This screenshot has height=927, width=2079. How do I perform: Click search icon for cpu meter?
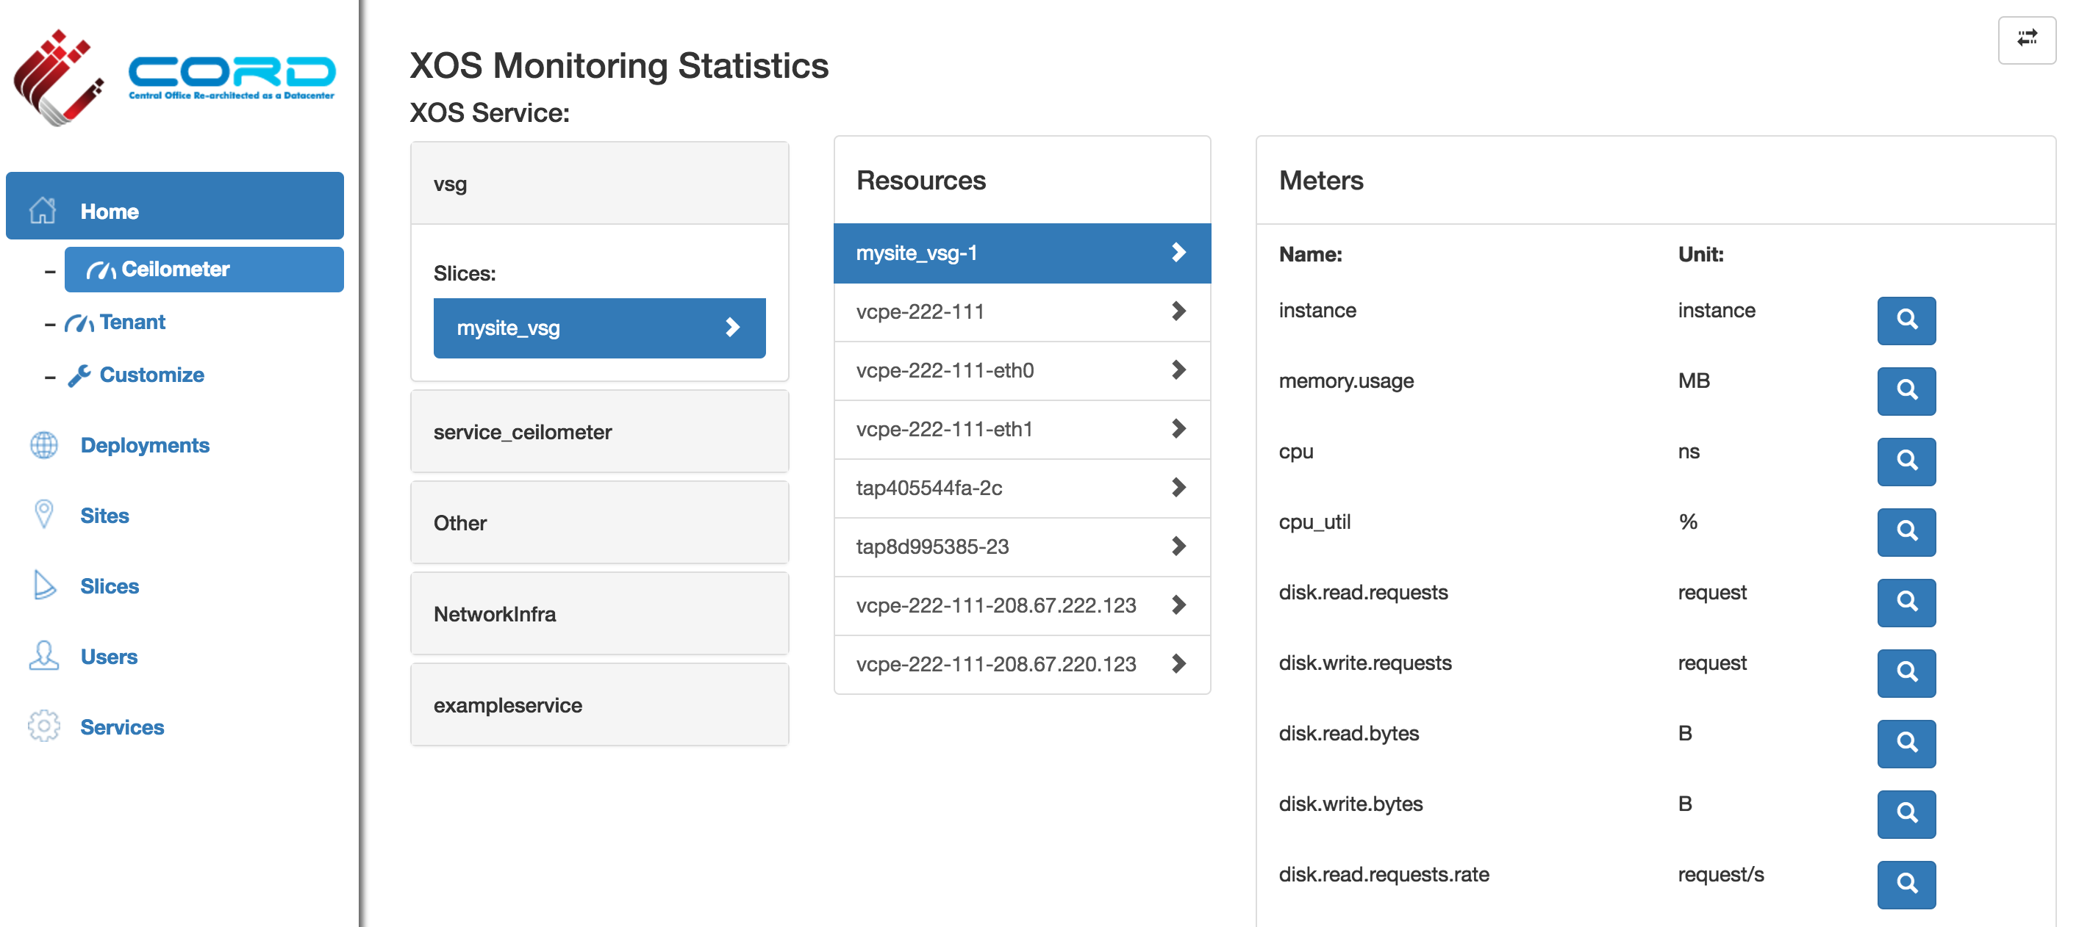[x=1906, y=461]
